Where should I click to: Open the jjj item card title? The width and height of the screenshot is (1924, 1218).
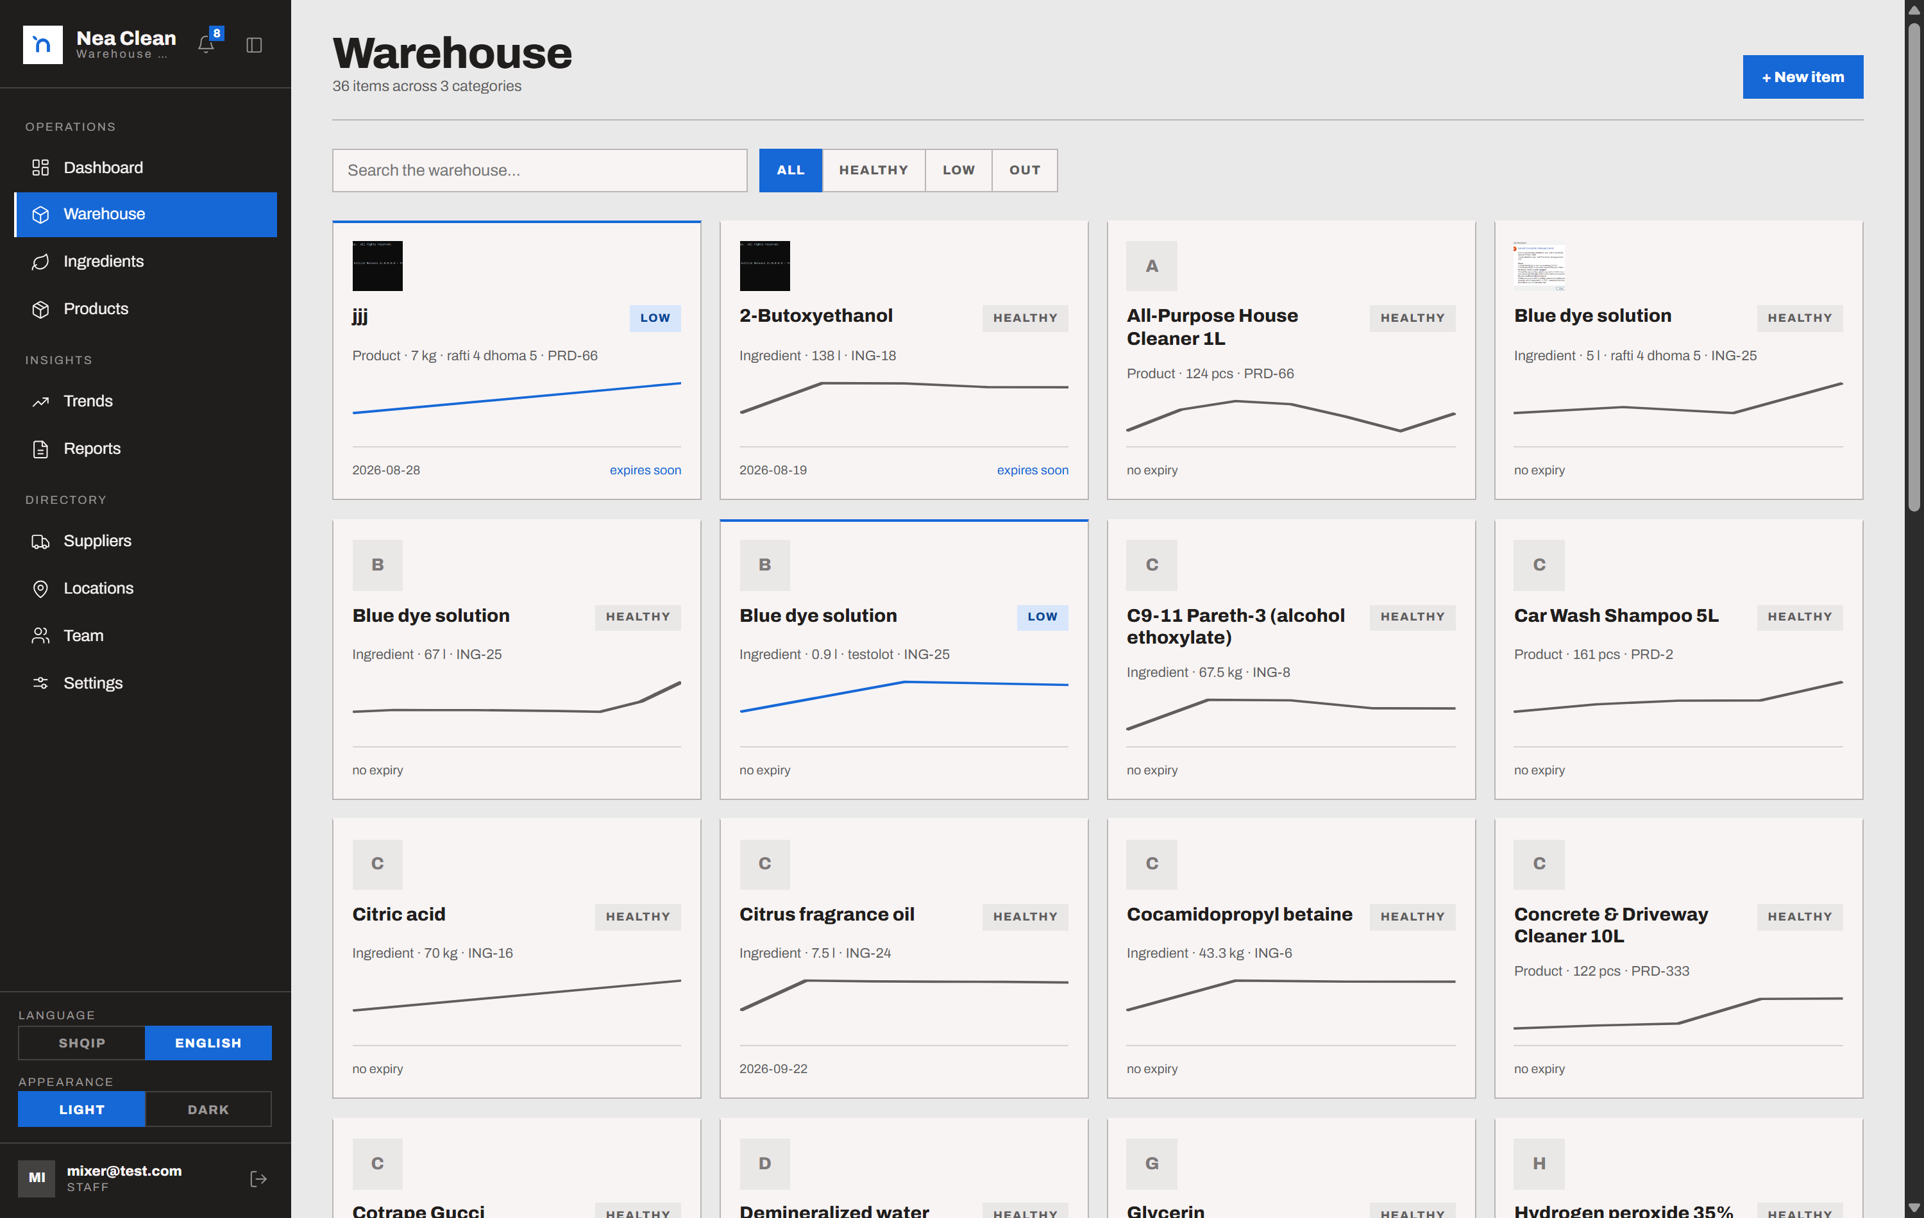tap(360, 316)
